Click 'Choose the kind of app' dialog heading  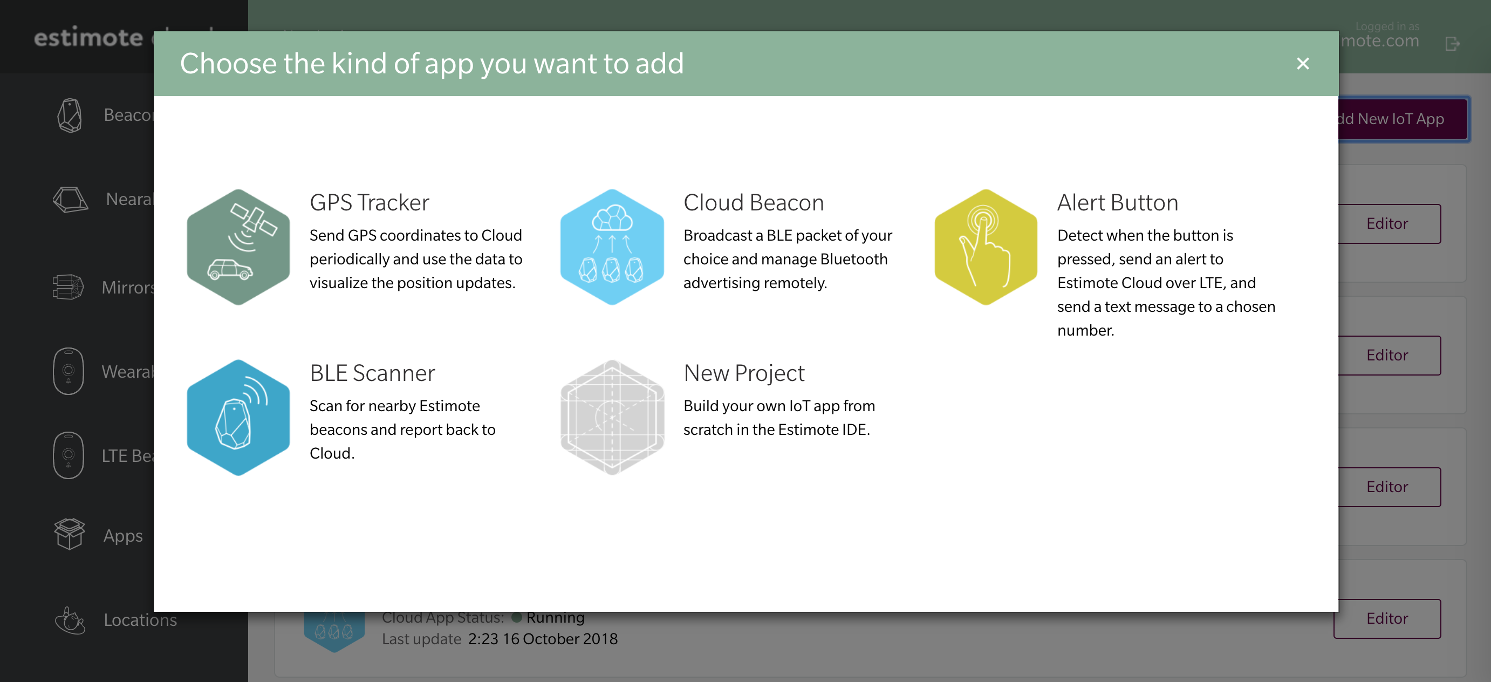pyautogui.click(x=432, y=63)
